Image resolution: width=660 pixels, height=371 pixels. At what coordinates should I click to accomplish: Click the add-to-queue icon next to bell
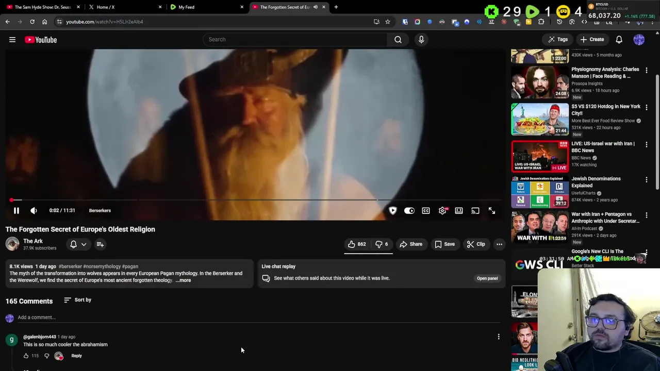(100, 244)
